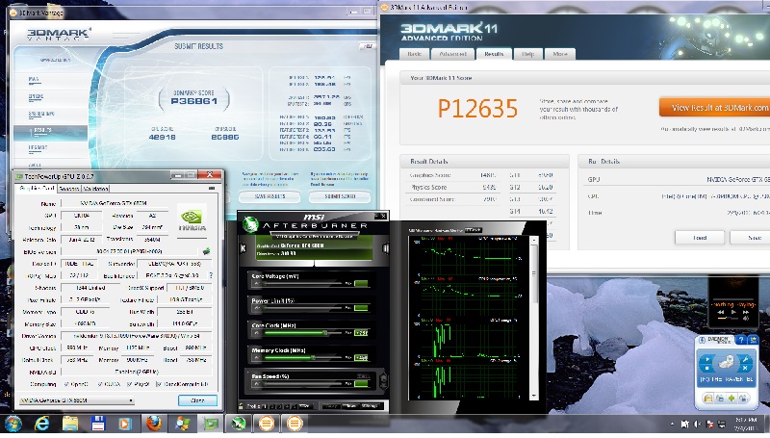Unmount an image with the Daemon Tools stop button
This screenshot has height=438, width=770.
click(x=706, y=368)
